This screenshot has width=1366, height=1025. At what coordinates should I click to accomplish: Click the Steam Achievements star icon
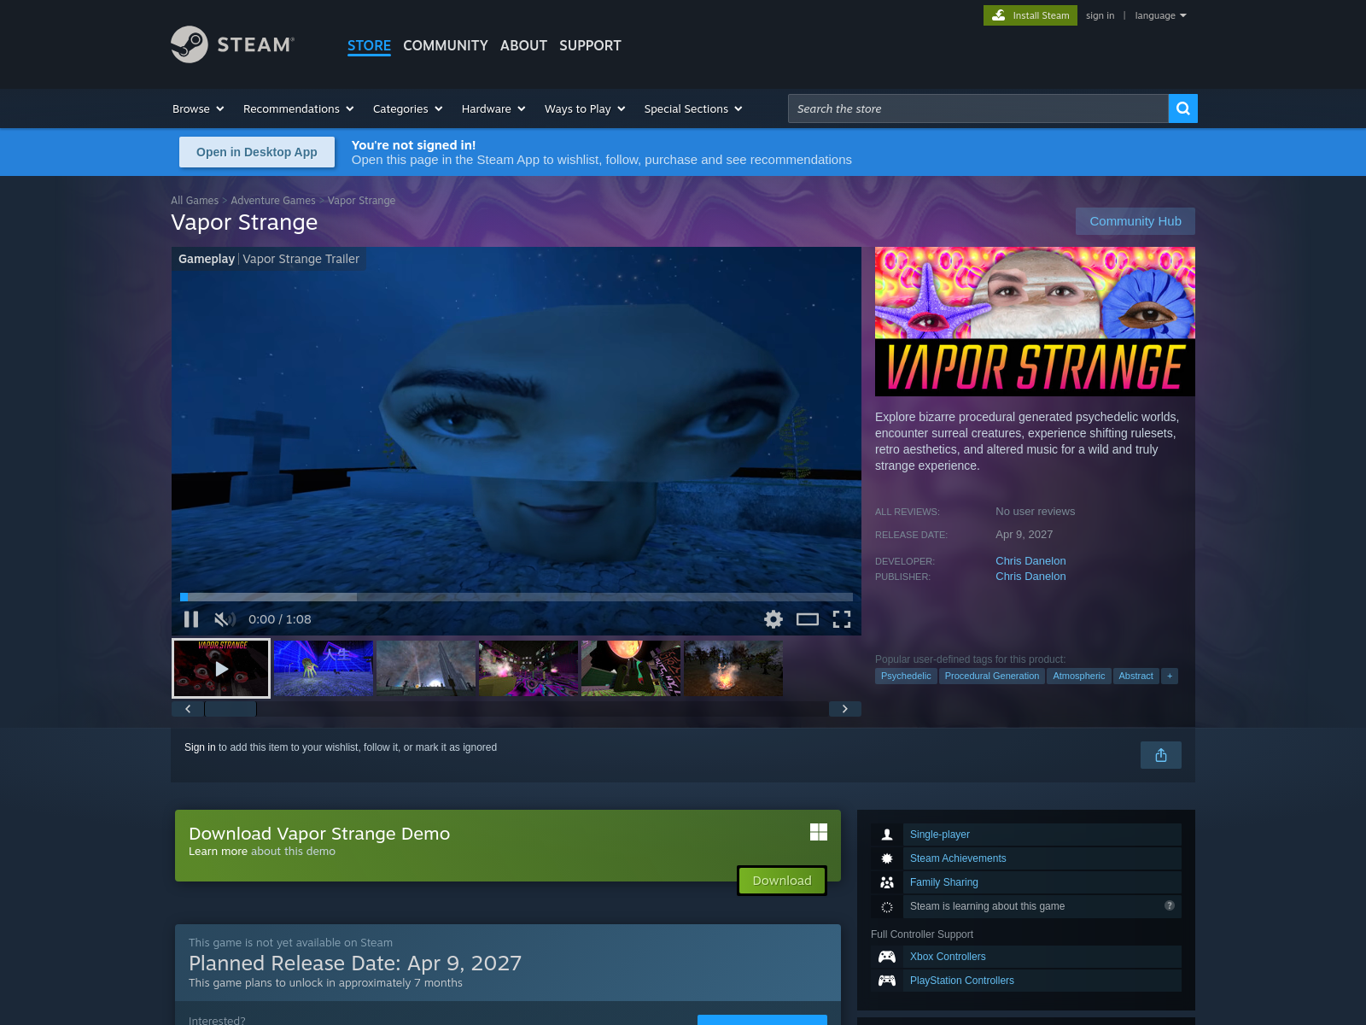pos(887,858)
